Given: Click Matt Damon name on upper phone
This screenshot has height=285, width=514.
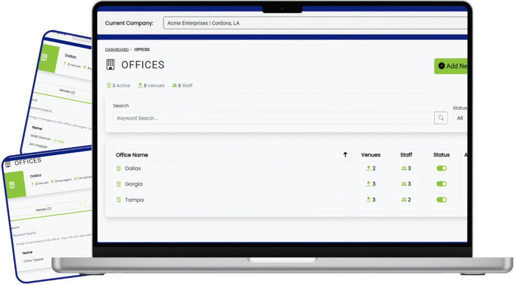Looking at the screenshot, I should click(x=40, y=137).
